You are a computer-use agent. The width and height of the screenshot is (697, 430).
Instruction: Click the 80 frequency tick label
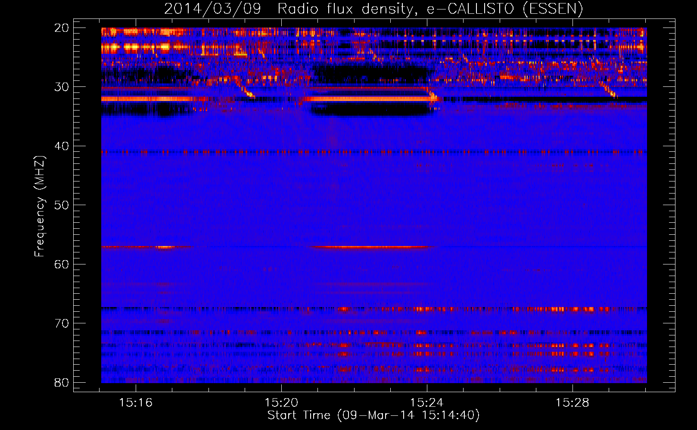pos(62,382)
